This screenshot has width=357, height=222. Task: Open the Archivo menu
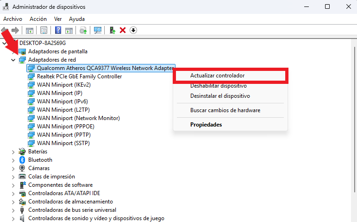coord(13,19)
